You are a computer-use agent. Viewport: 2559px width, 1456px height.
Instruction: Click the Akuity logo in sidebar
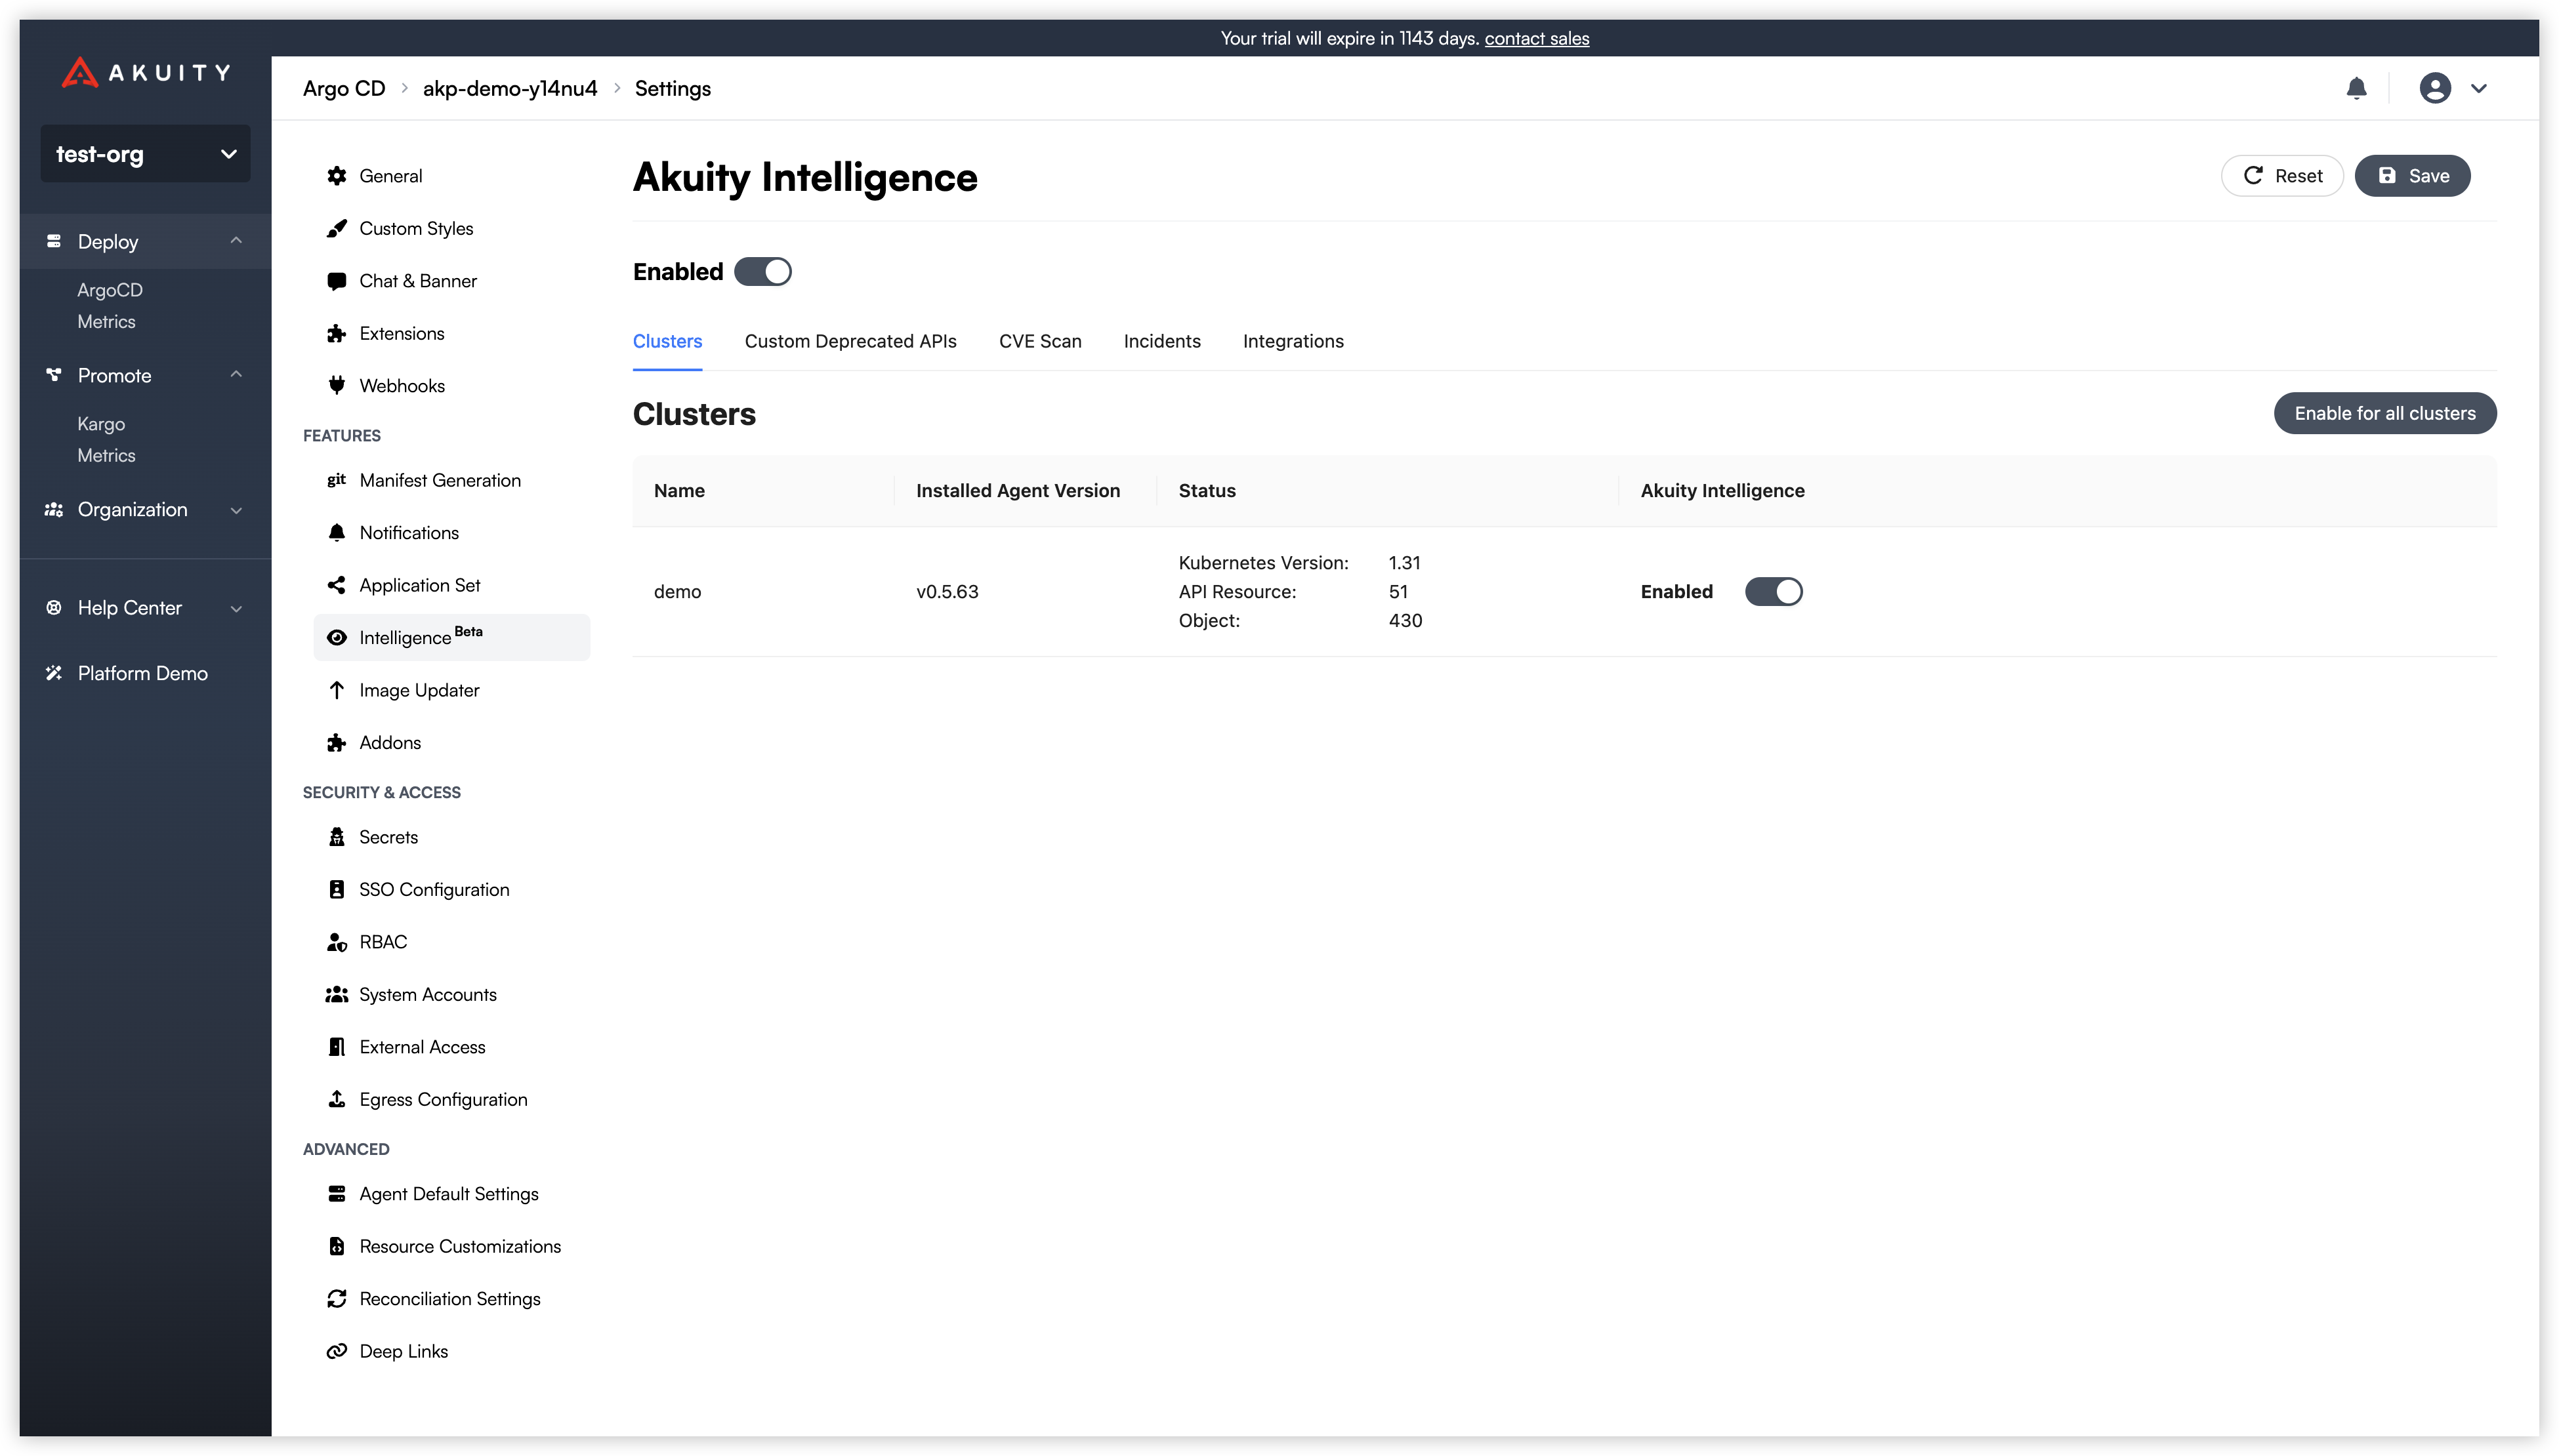(146, 73)
